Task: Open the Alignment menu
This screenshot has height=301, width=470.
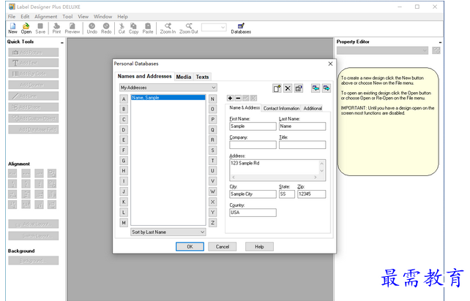Action: tap(45, 17)
